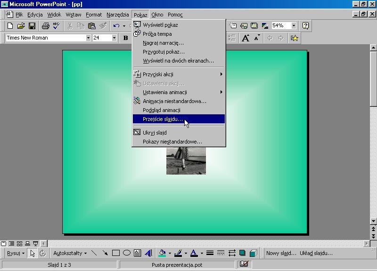Open Autokształty shapes dropdown
The width and height of the screenshot is (377, 271).
[70, 253]
